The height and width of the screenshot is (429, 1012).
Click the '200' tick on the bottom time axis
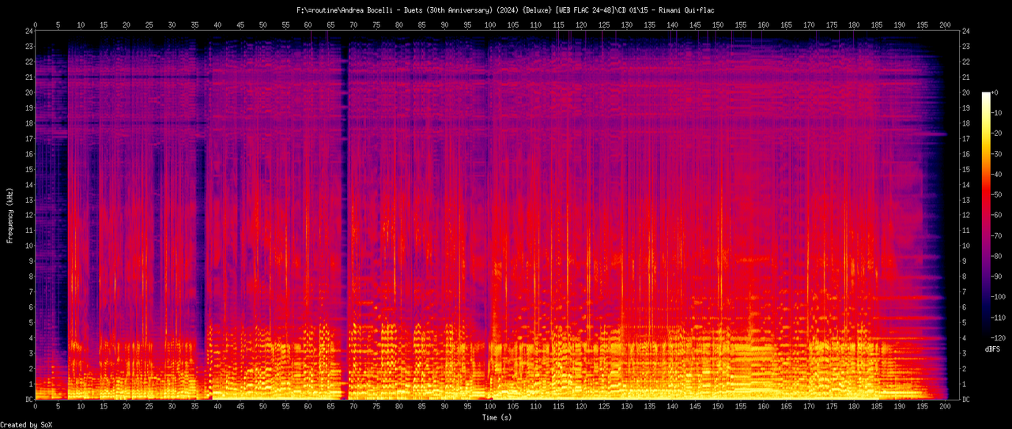[945, 406]
